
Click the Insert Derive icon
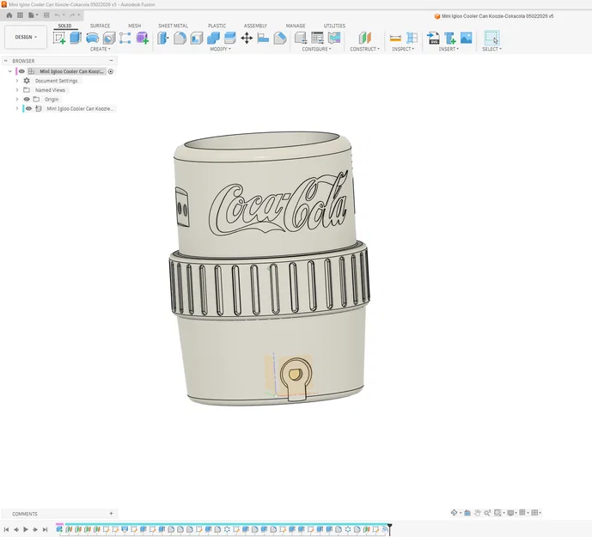(449, 38)
